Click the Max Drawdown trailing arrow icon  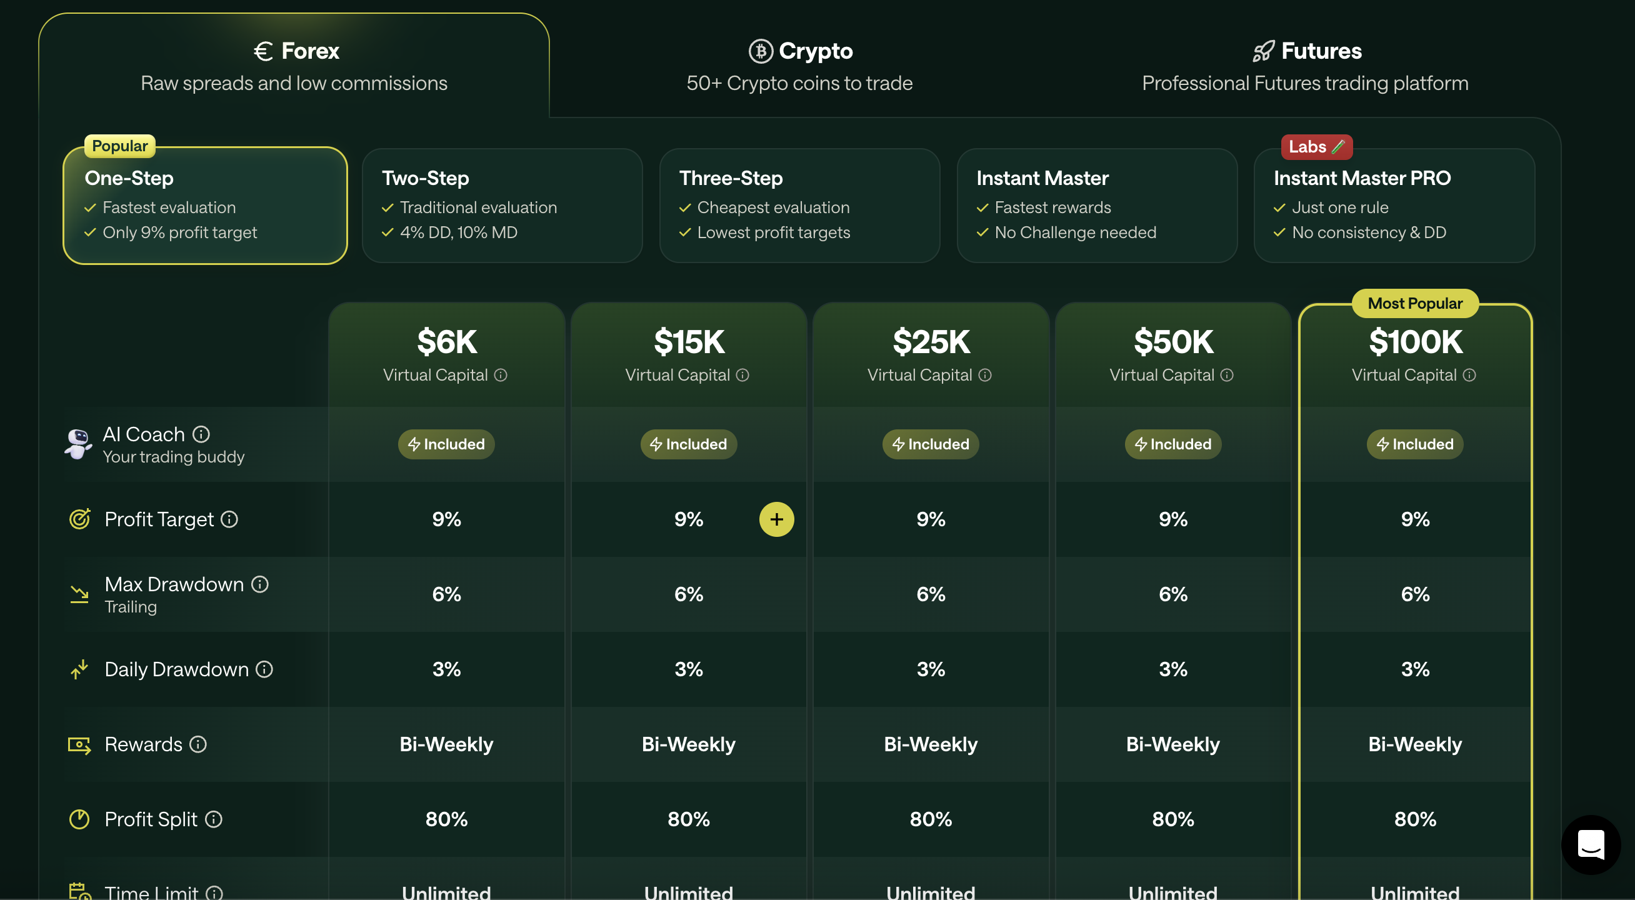tap(79, 594)
